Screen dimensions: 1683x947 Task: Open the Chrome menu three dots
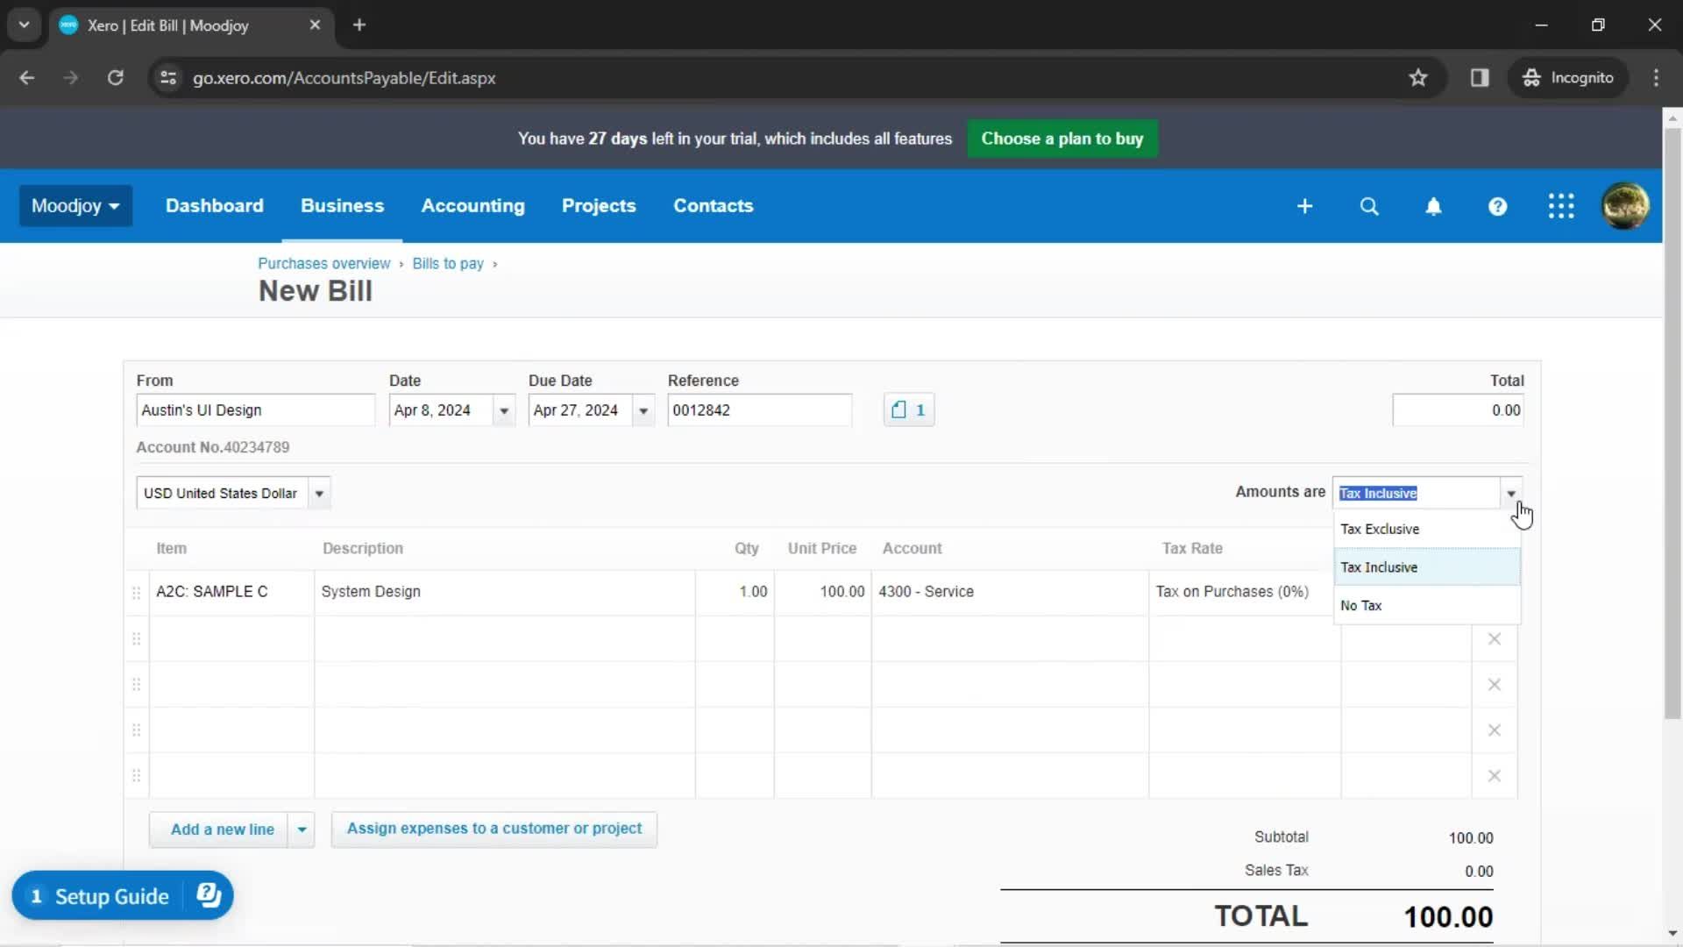tap(1656, 78)
